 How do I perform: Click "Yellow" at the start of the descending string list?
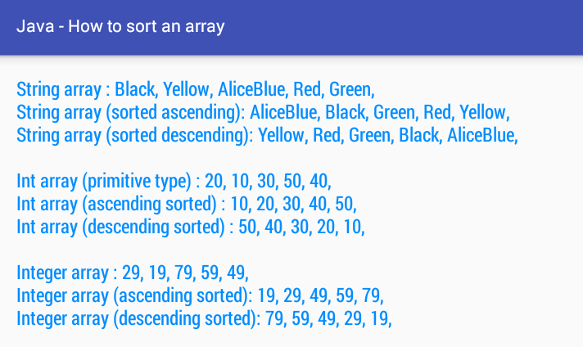[281, 135]
